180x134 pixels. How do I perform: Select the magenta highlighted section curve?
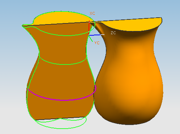62,100
